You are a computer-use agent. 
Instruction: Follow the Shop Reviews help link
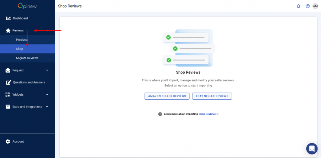(207, 114)
